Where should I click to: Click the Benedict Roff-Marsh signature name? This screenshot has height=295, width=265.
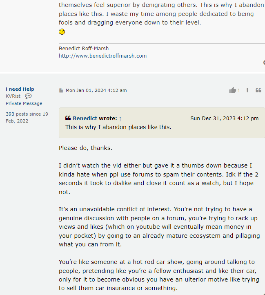pos(84,48)
